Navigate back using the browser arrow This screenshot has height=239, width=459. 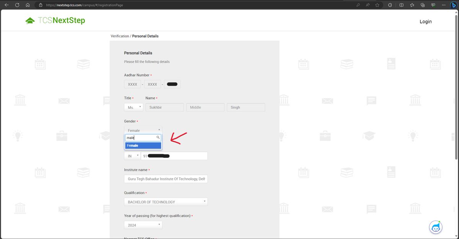point(6,5)
